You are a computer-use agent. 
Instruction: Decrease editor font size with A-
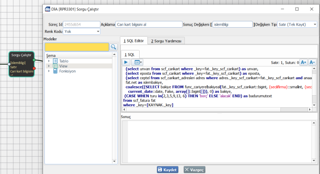click(312, 62)
